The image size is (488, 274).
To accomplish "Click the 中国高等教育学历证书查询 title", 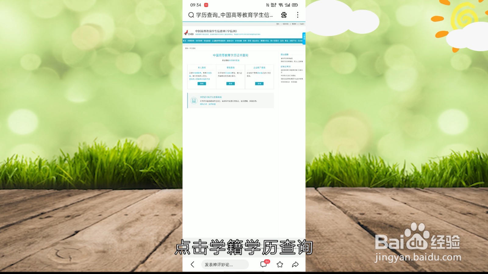I will click(231, 55).
